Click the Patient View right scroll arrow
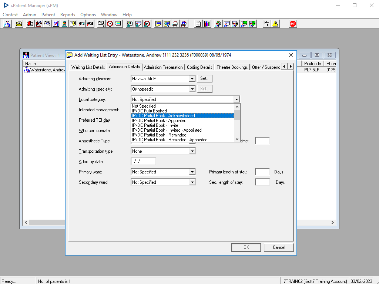 click(x=333, y=222)
